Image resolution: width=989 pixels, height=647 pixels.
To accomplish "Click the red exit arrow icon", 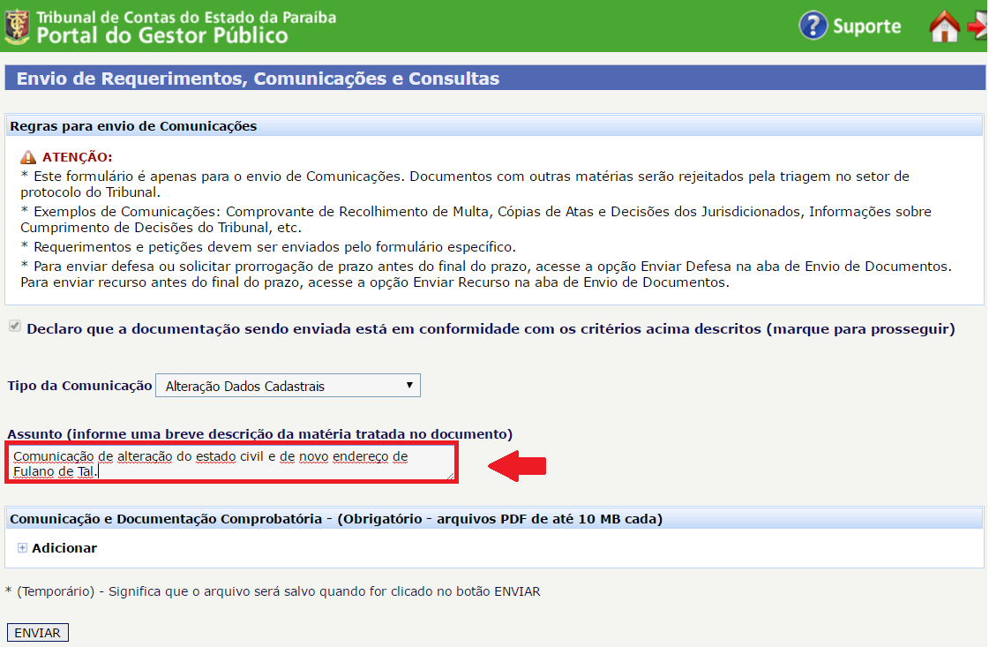I will coord(978,26).
